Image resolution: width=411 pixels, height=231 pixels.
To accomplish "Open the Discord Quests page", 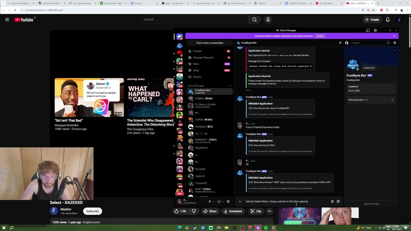I will coord(210,77).
